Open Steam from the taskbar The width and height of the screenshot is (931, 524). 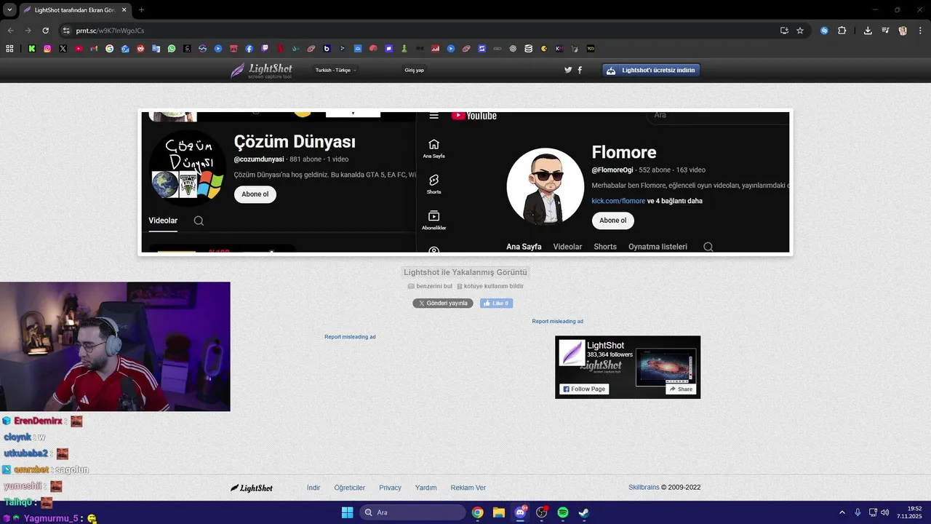[x=584, y=512]
